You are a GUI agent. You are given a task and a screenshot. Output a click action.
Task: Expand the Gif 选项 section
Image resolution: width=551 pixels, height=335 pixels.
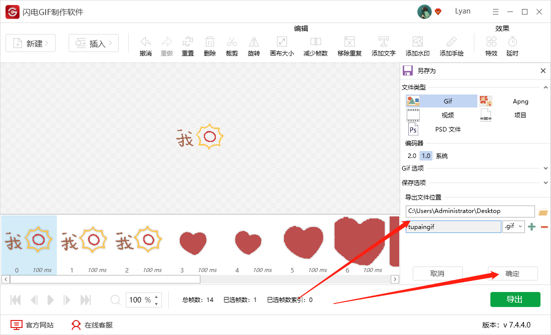click(545, 168)
